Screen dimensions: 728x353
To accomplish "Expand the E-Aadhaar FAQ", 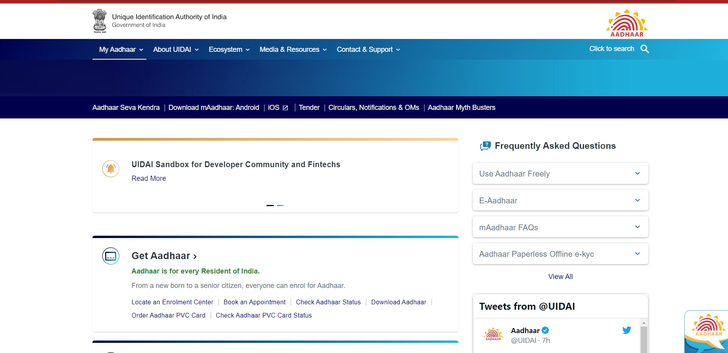I will tap(561, 200).
